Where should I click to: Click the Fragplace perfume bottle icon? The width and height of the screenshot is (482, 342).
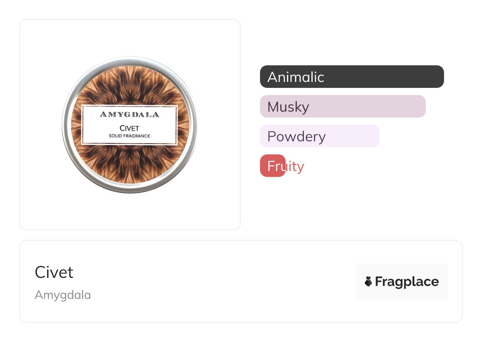point(368,281)
